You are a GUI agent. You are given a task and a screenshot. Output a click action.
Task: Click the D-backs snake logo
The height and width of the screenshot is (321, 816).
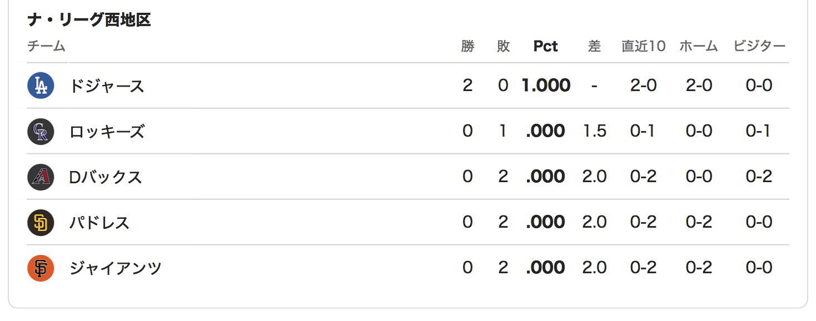click(x=41, y=177)
